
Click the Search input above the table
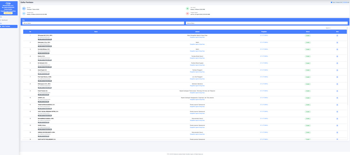[339, 28]
